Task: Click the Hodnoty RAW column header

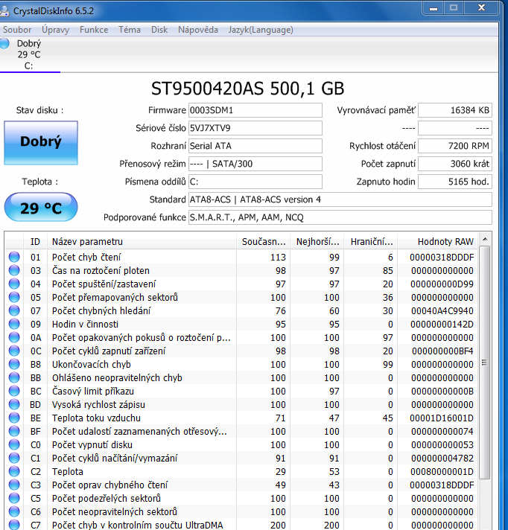Action: point(438,242)
